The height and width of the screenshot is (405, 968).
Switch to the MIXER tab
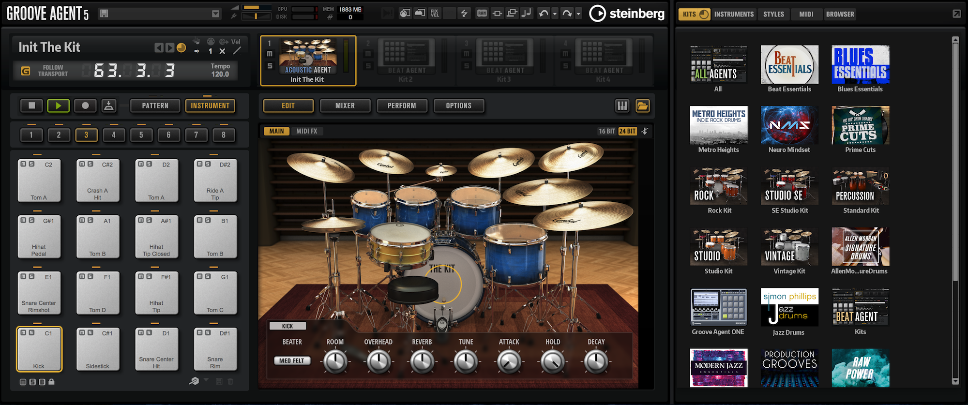click(x=345, y=105)
